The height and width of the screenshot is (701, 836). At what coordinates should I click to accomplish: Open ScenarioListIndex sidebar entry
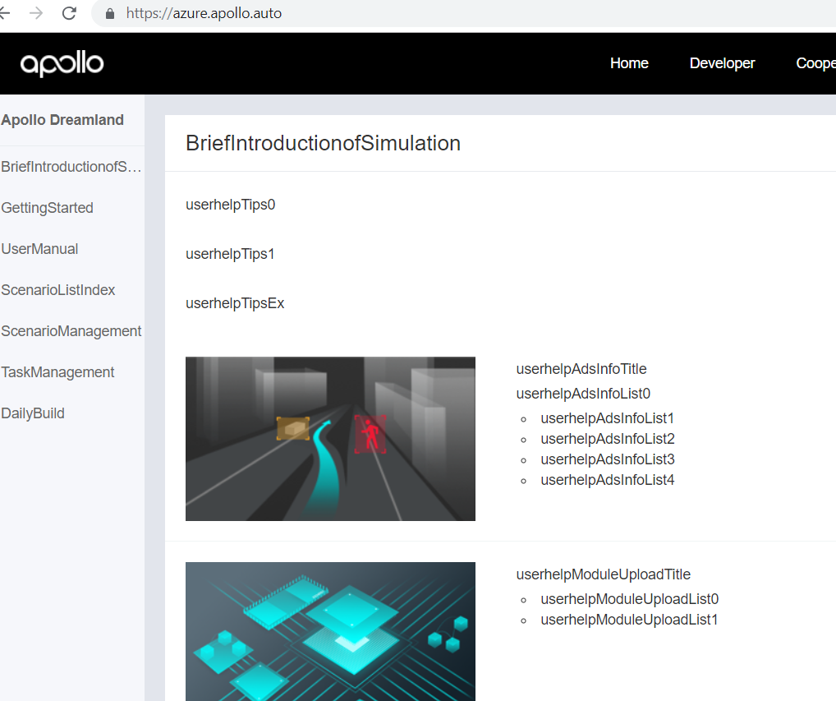58,290
